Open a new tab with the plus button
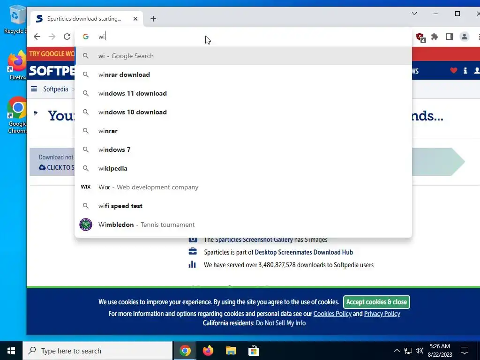 [153, 19]
